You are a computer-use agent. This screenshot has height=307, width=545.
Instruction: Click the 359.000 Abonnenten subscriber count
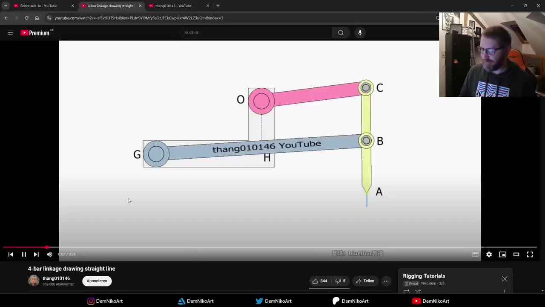coord(58,284)
